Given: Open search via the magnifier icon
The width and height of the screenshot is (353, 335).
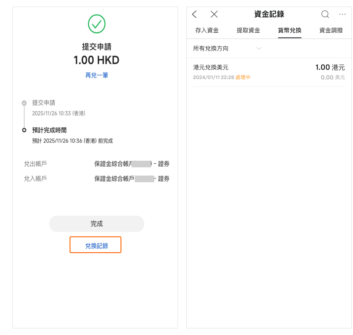Looking at the screenshot, I should 325,14.
